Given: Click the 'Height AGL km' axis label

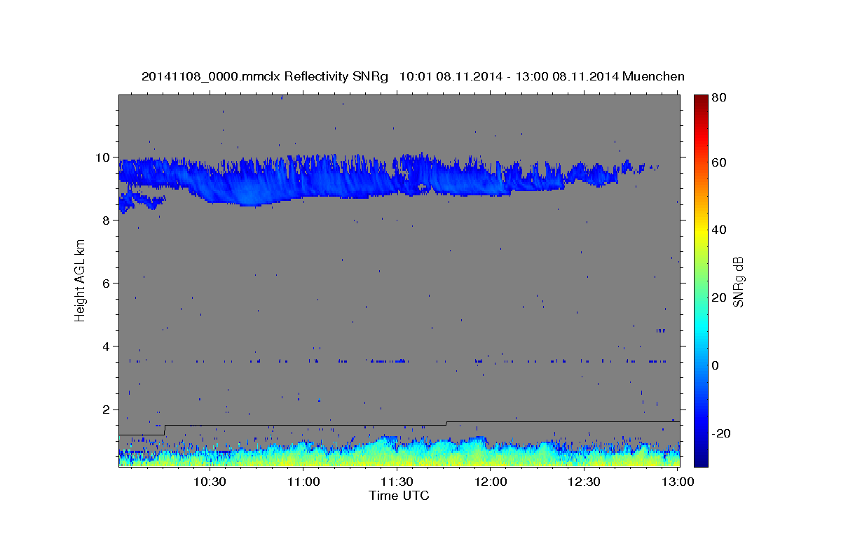Looking at the screenshot, I should click(x=81, y=280).
